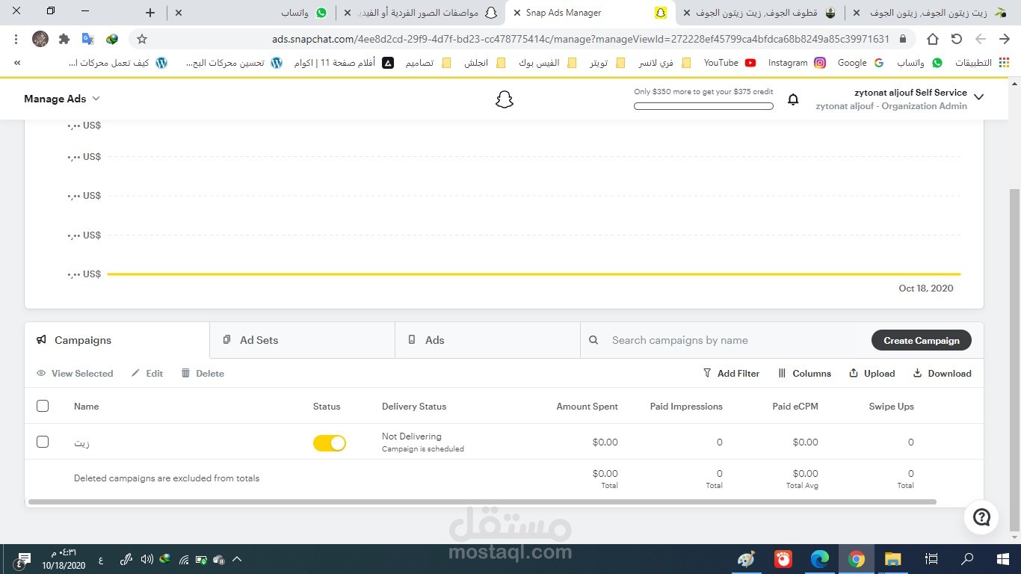Click the red screen recorder taskbar icon
The width and height of the screenshot is (1021, 574).
click(x=783, y=559)
